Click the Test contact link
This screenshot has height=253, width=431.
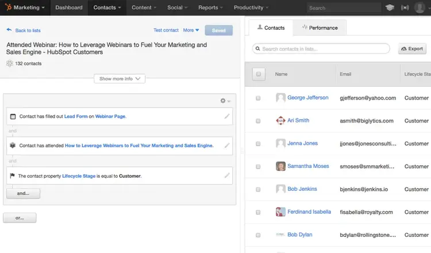click(x=166, y=30)
